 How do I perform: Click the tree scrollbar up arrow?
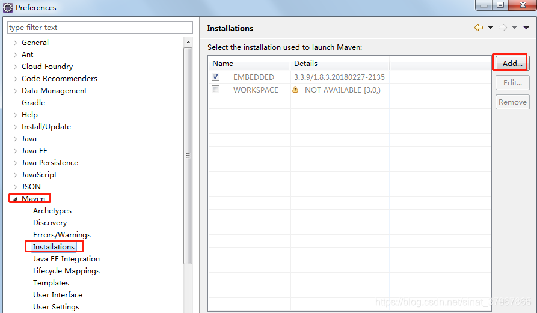[188, 42]
